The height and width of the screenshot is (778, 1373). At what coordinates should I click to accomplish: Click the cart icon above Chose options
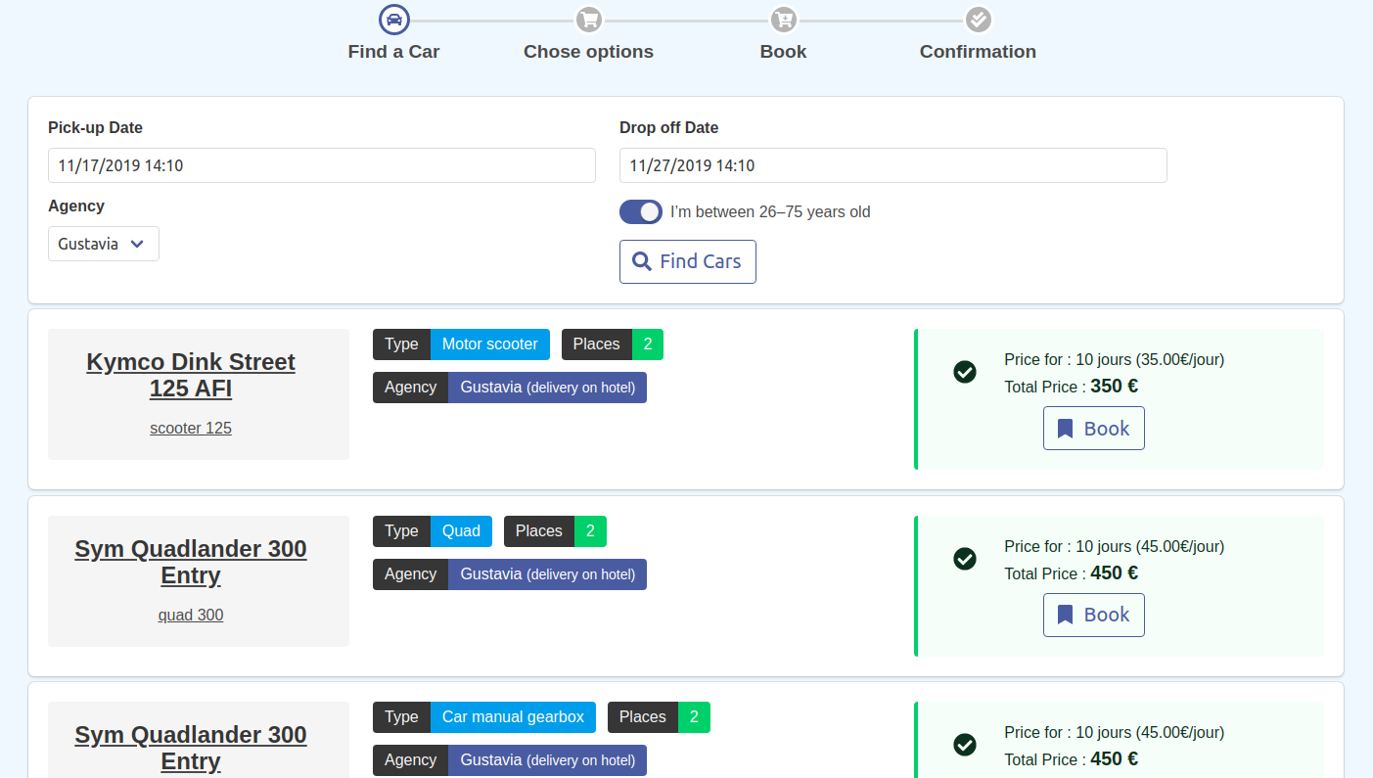click(x=588, y=20)
